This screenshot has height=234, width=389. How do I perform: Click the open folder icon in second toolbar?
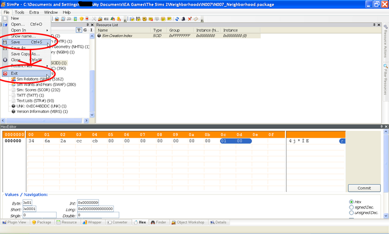tap(132, 19)
